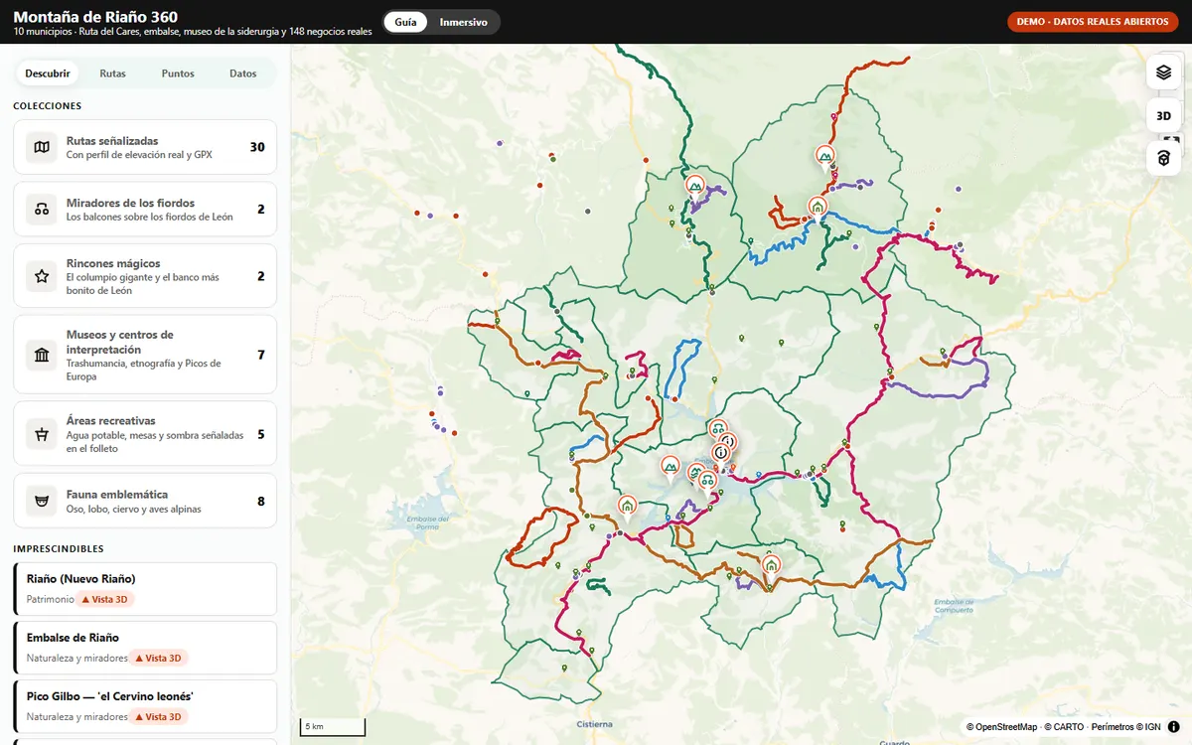Screen dimensions: 1192x745
Task: Open Museos y centros de interpretación
Action: click(x=145, y=355)
